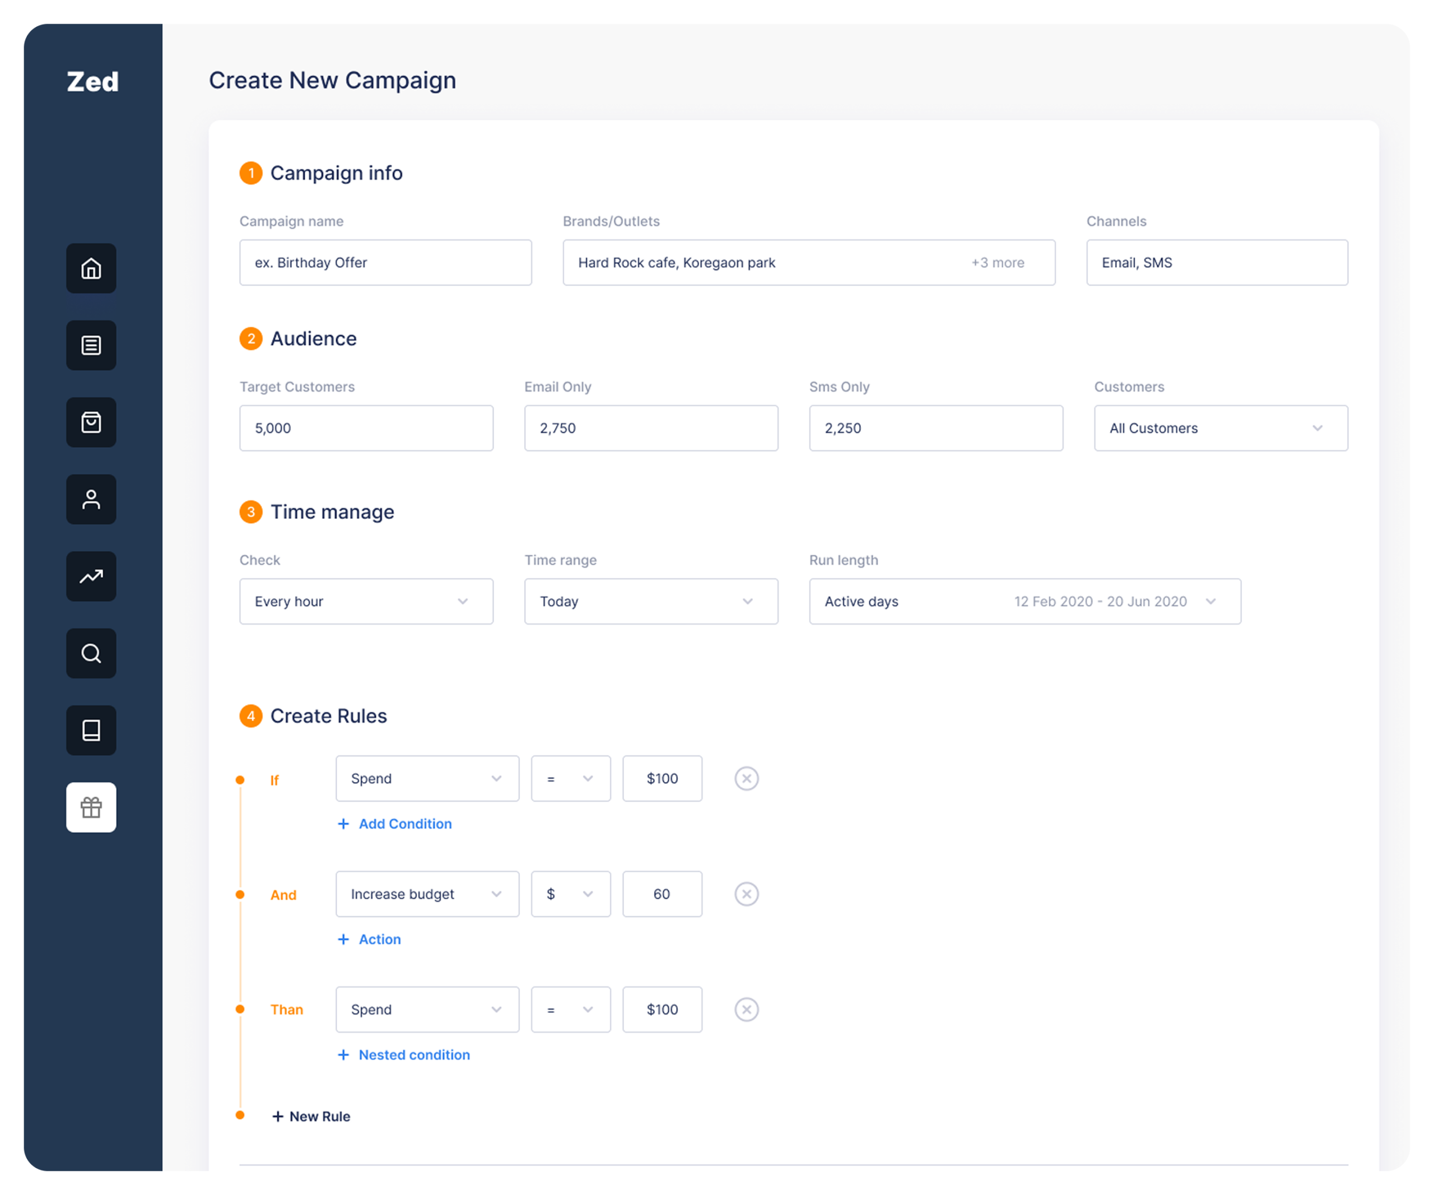Open the Spend dropdown in If row
The width and height of the screenshot is (1434, 1195).
tap(427, 779)
